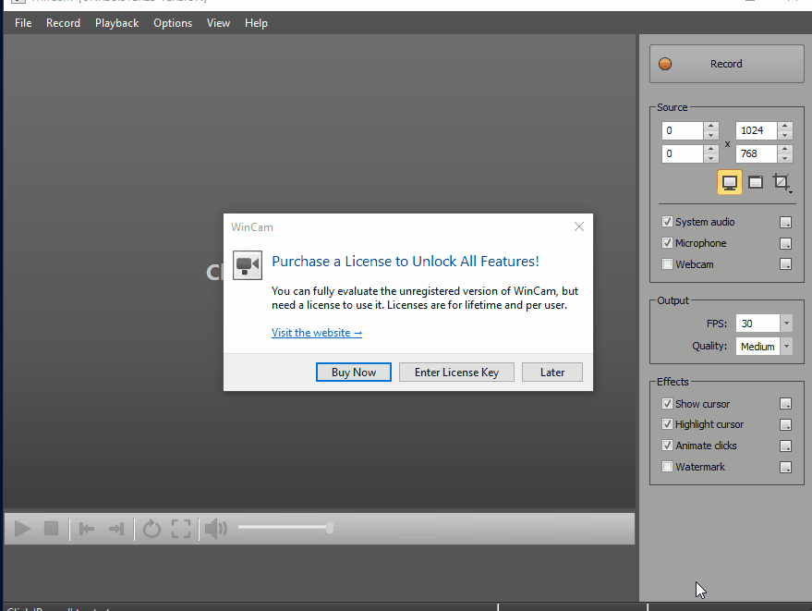Jump to the end of the recording
The image size is (812, 611).
pyautogui.click(x=116, y=529)
